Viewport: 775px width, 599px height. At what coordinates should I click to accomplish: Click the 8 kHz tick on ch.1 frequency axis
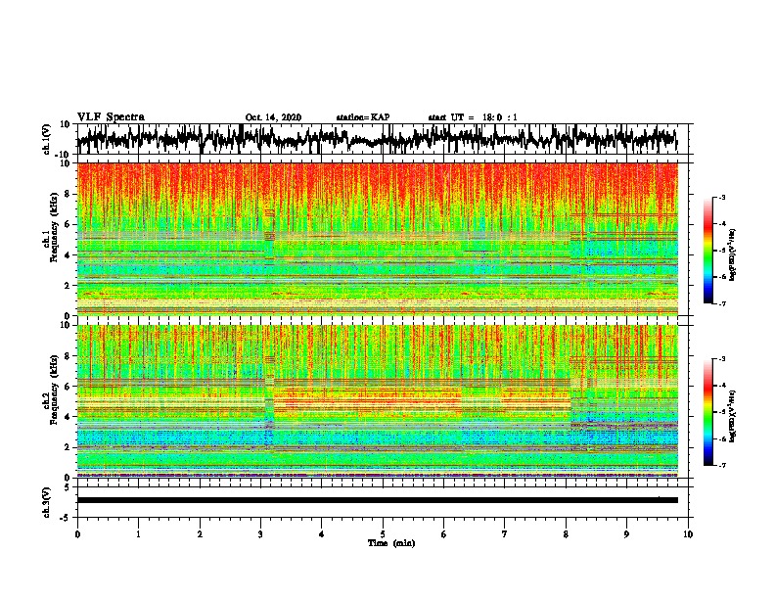68,194
